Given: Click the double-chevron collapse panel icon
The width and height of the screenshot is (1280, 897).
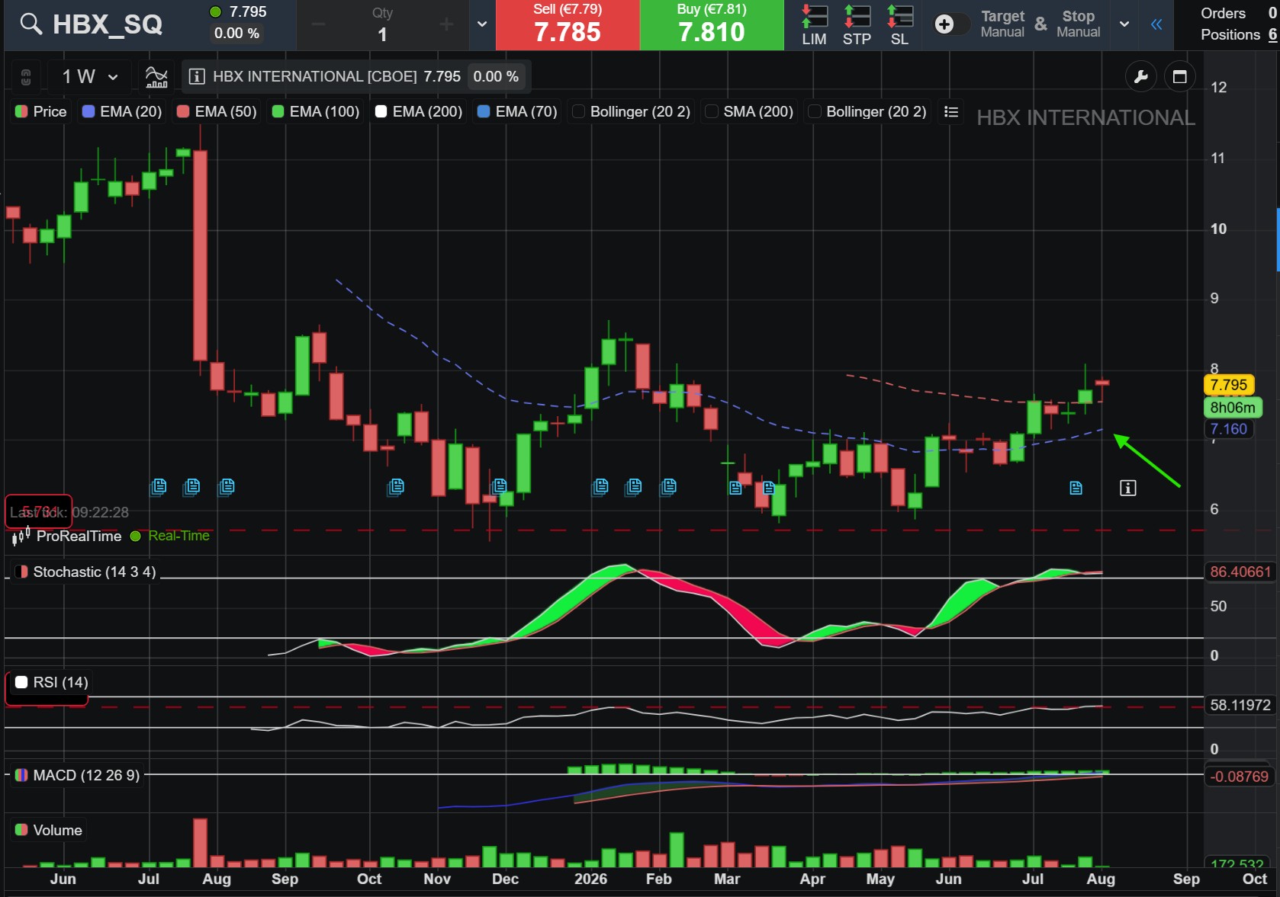Looking at the screenshot, I should click(1156, 24).
